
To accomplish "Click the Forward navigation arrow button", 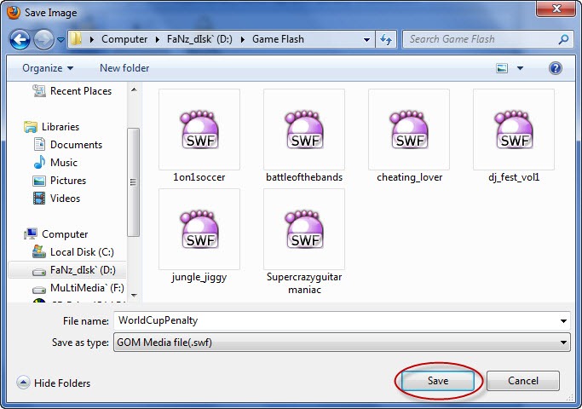I will (43, 39).
